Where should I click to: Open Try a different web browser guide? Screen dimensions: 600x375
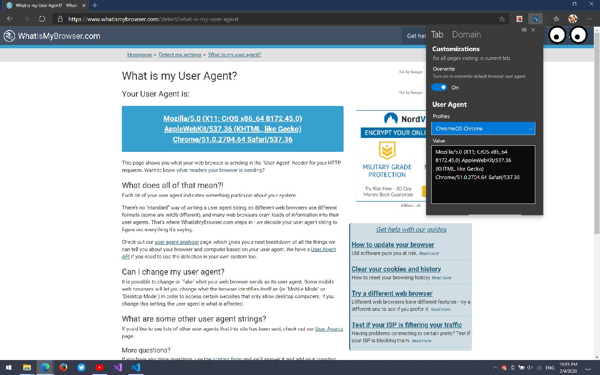392,293
